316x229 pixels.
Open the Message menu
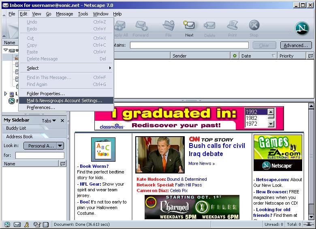64,14
